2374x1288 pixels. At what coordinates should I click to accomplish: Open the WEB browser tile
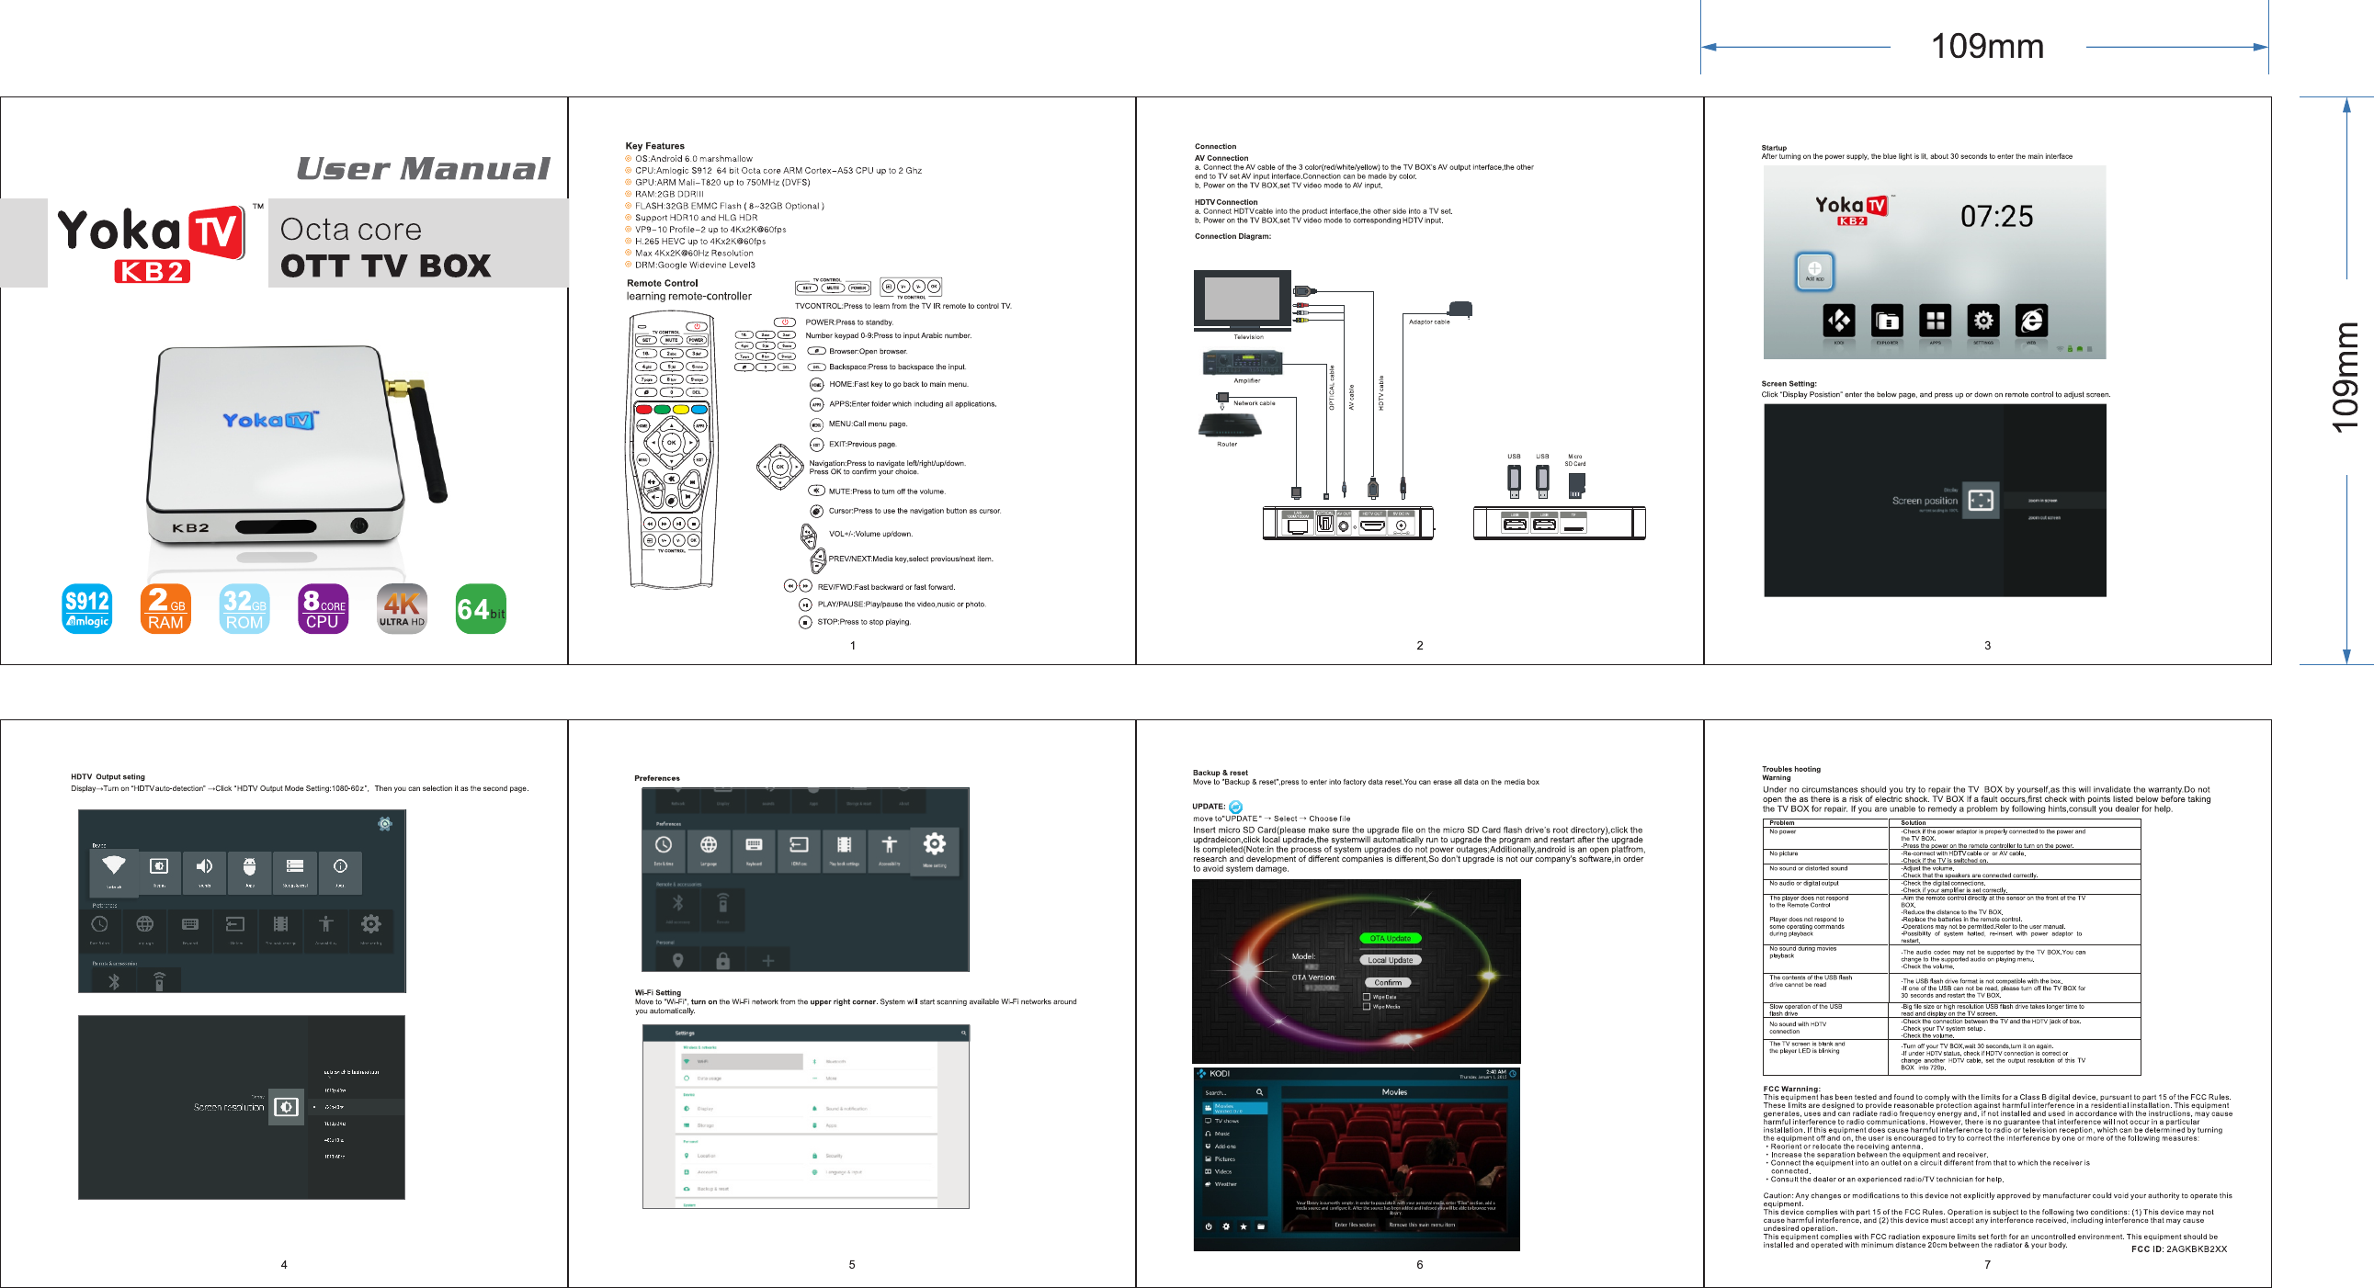click(x=2031, y=321)
